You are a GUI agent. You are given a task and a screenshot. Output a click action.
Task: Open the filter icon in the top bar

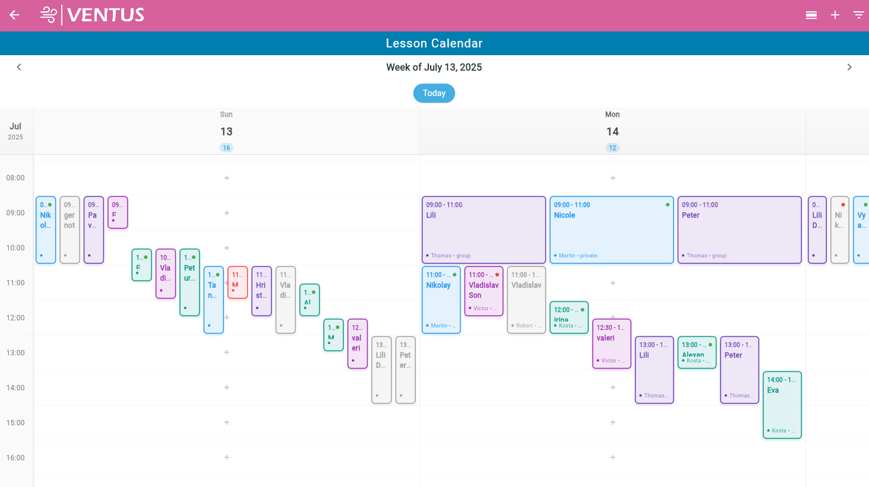(x=859, y=15)
